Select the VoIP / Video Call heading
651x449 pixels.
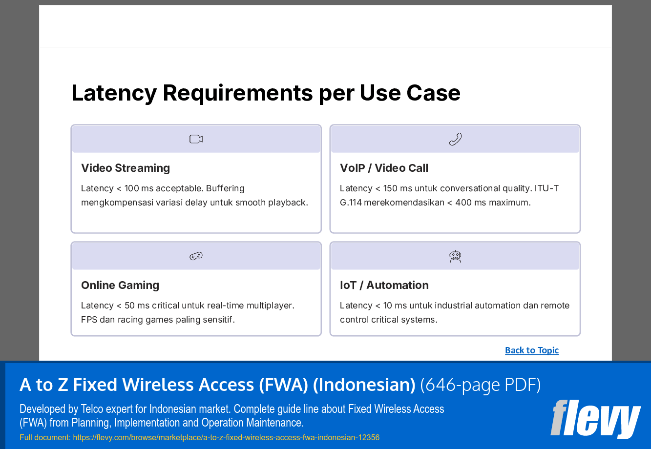tap(384, 168)
